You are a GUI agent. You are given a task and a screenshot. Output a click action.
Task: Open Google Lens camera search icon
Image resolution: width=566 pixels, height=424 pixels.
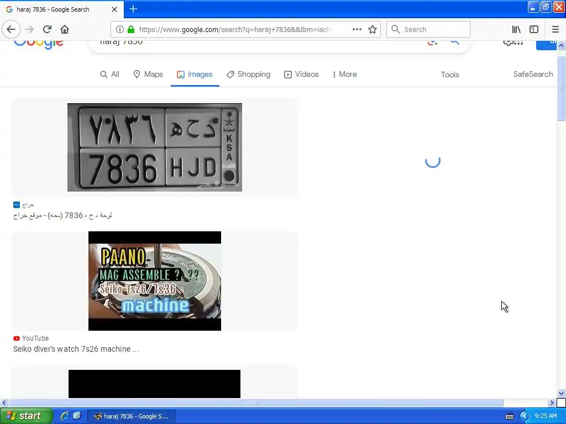tap(432, 42)
